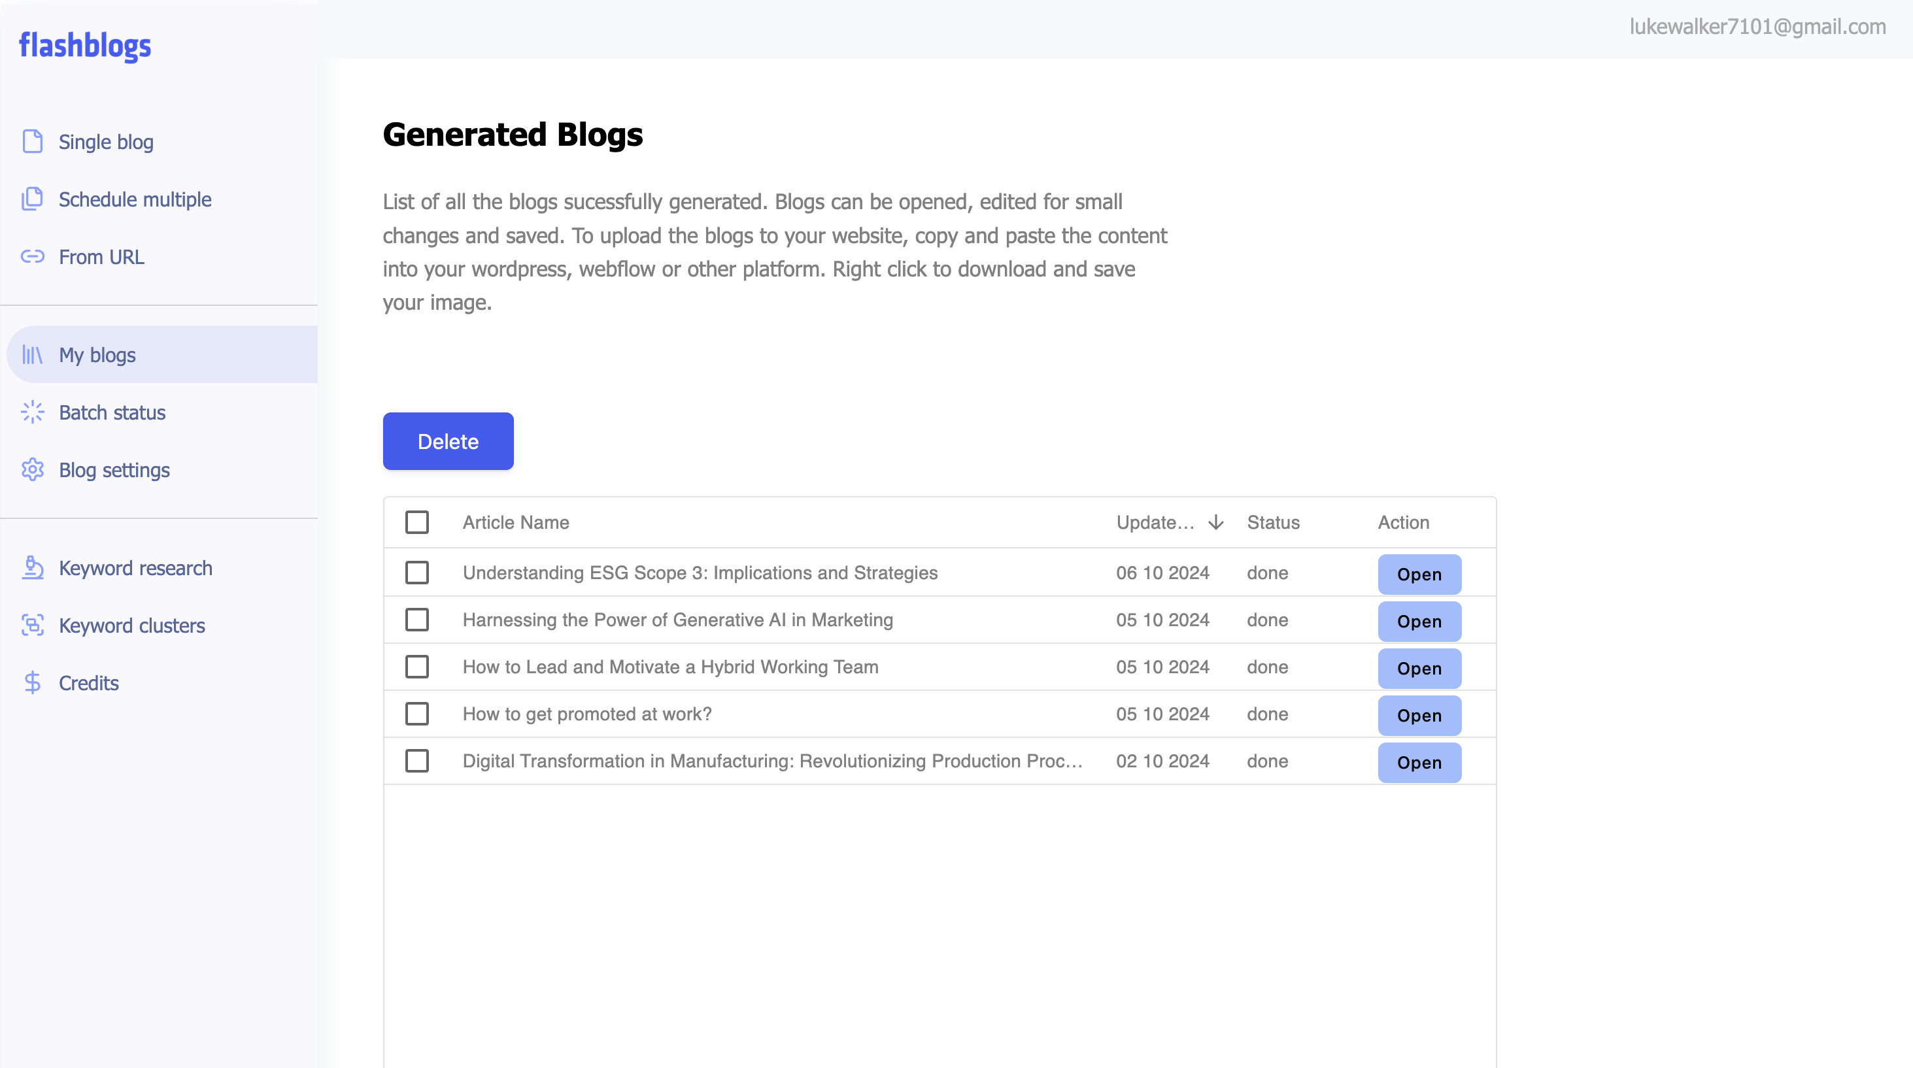Click the My blogs library icon
This screenshot has height=1068, width=1913.
pyautogui.click(x=33, y=355)
